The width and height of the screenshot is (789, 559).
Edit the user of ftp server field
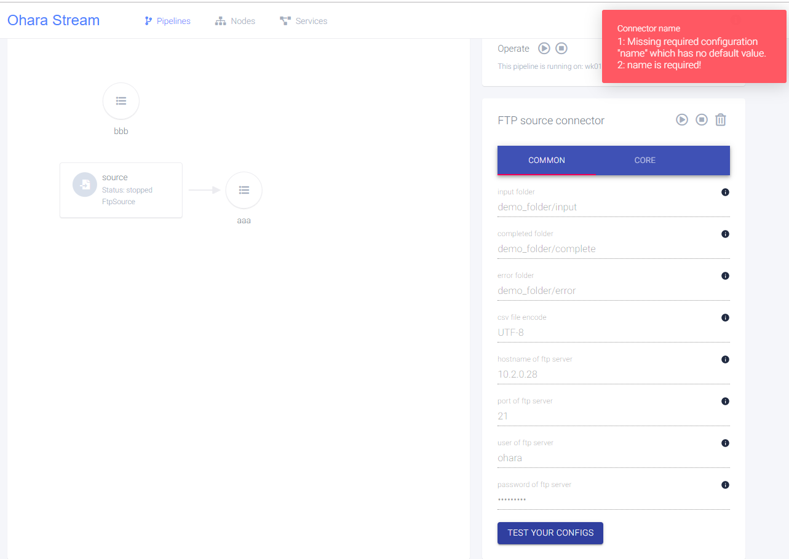(x=614, y=458)
